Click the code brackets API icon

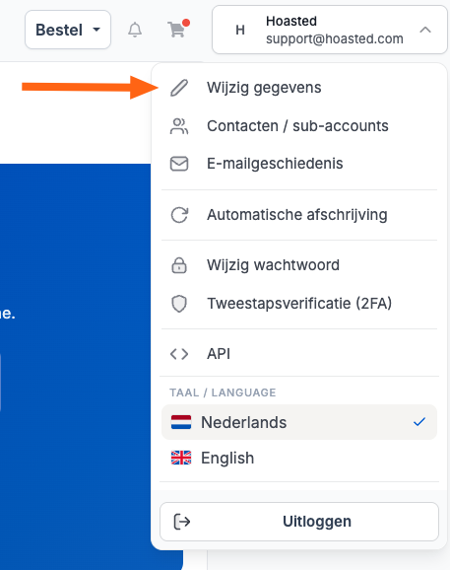click(x=179, y=354)
